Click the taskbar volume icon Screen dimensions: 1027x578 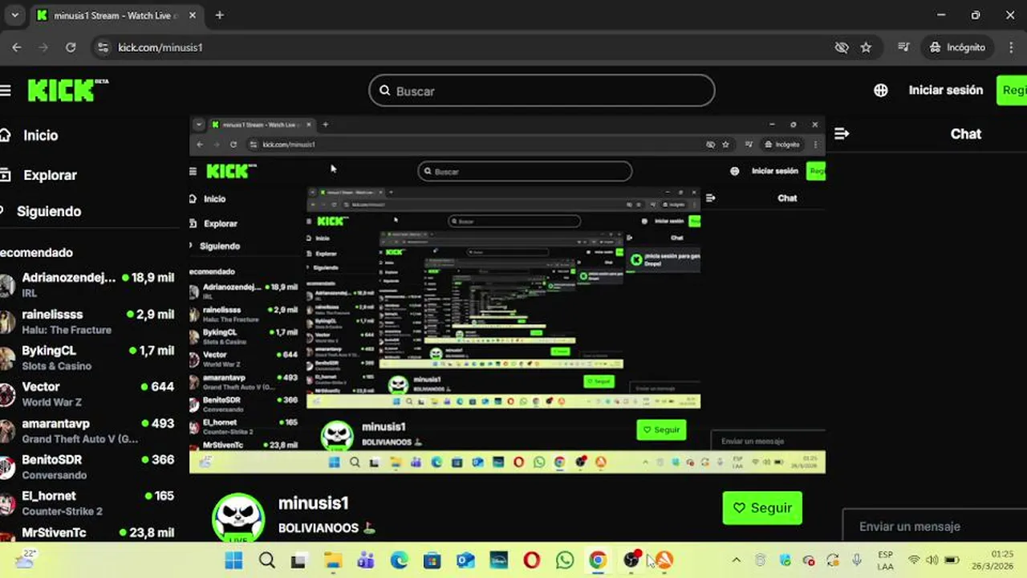pos(932,560)
